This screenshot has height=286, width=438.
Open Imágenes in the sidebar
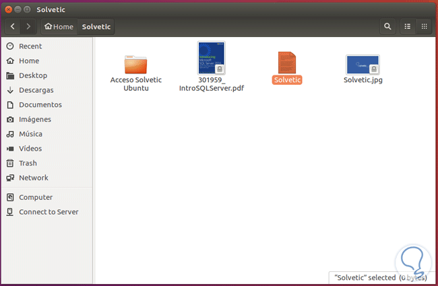[x=47, y=119]
